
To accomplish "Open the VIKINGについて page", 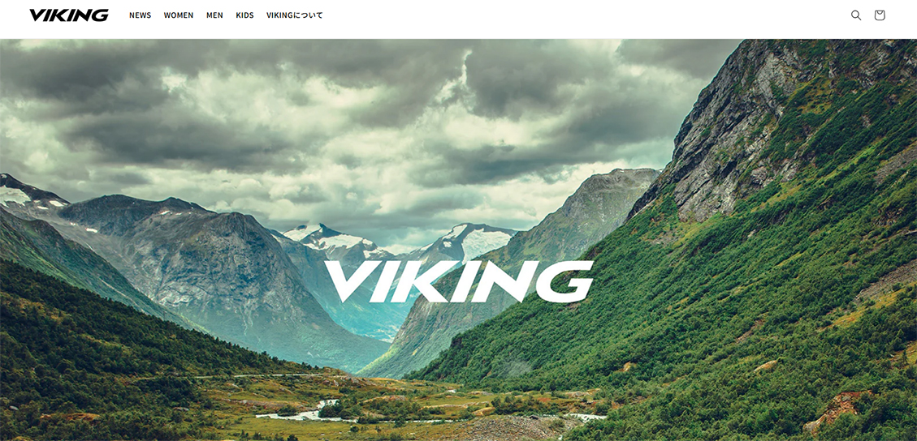I will tap(294, 15).
